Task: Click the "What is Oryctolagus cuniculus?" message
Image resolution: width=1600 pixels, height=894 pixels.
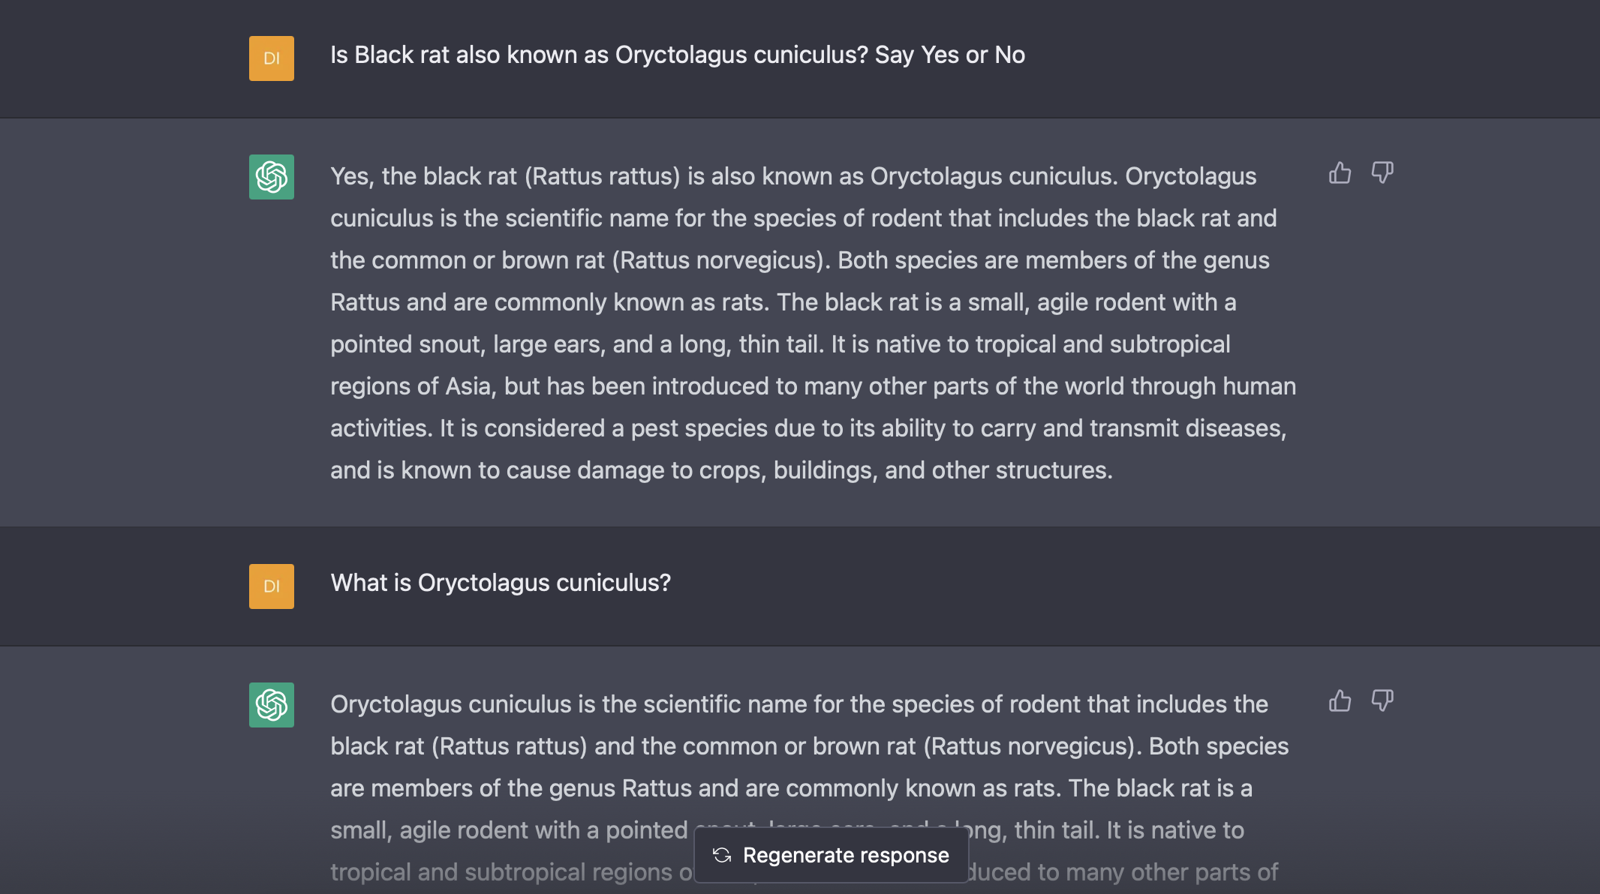Action: (x=501, y=583)
